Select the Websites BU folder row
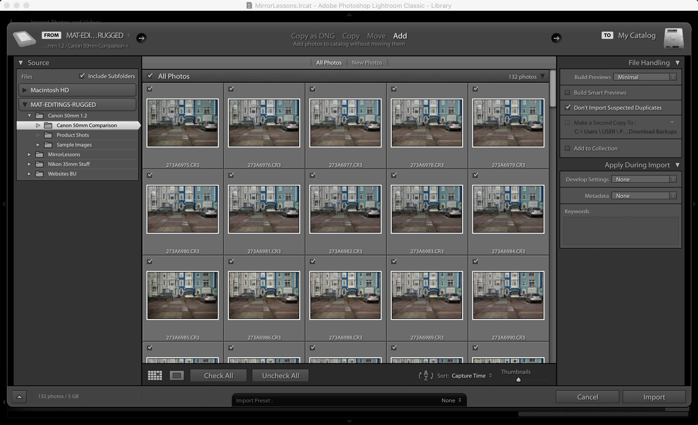The height and width of the screenshot is (425, 698). tap(77, 174)
